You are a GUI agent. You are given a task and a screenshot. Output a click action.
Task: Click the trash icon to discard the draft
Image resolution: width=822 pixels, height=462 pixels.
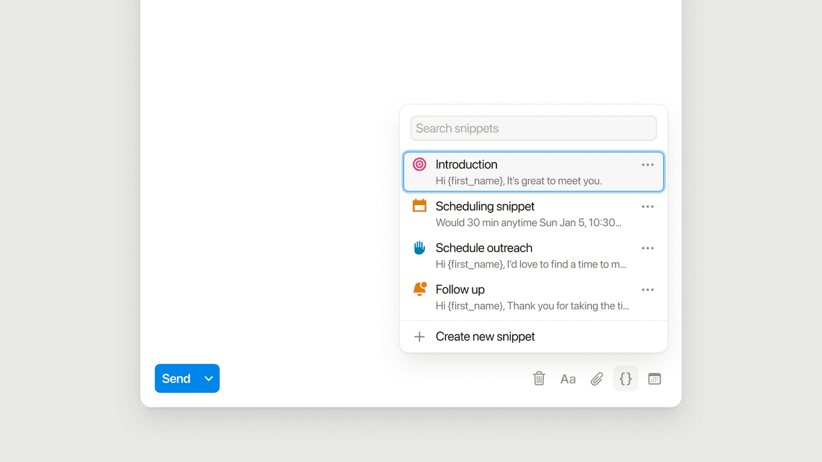539,378
